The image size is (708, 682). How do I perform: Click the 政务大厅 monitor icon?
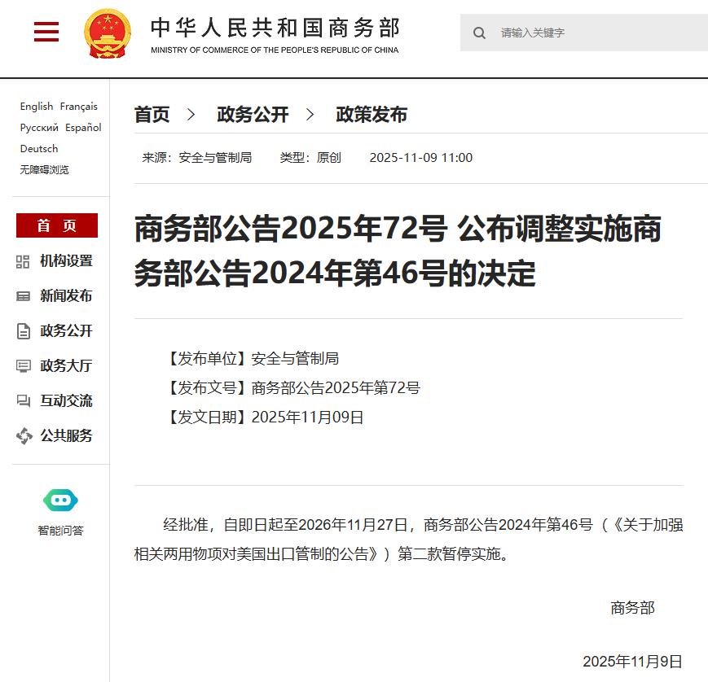coord(24,366)
